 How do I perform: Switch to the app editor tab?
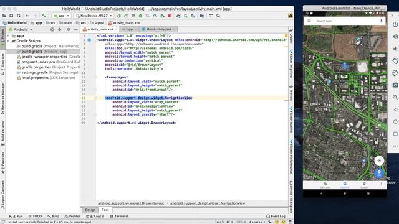(130, 29)
